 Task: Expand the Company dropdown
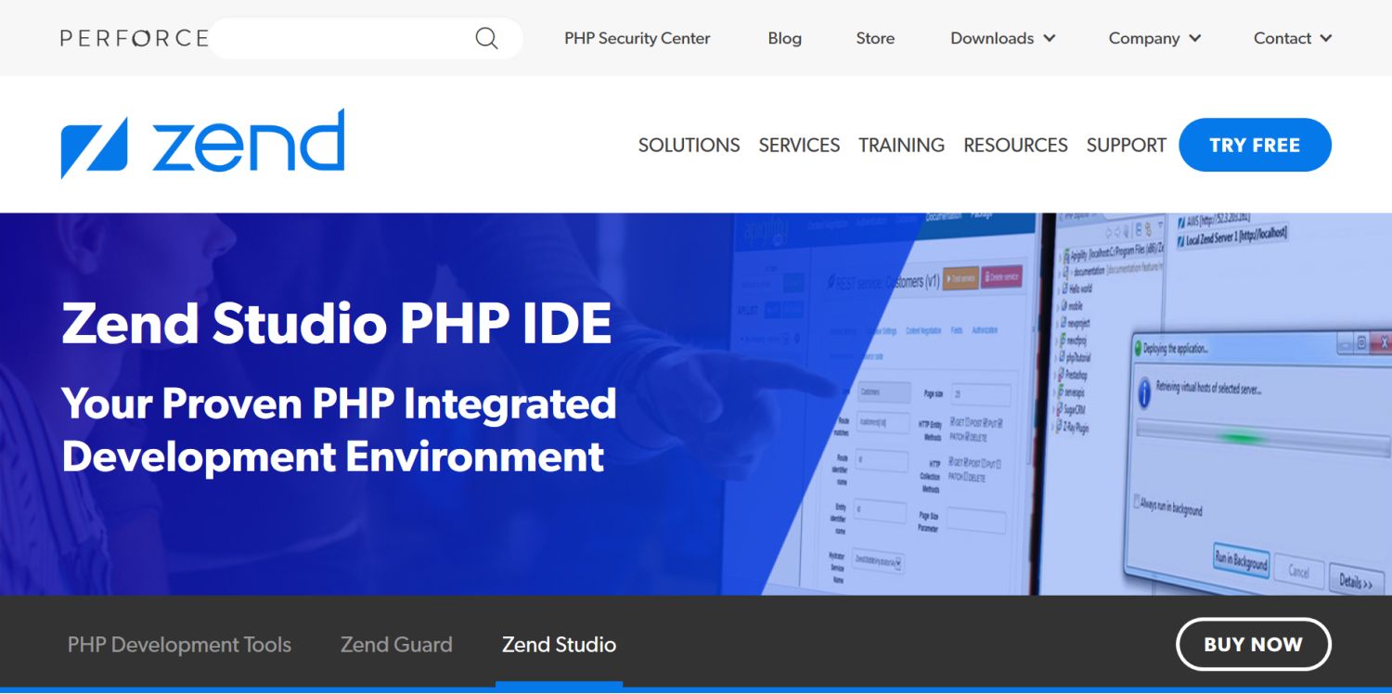click(1154, 38)
